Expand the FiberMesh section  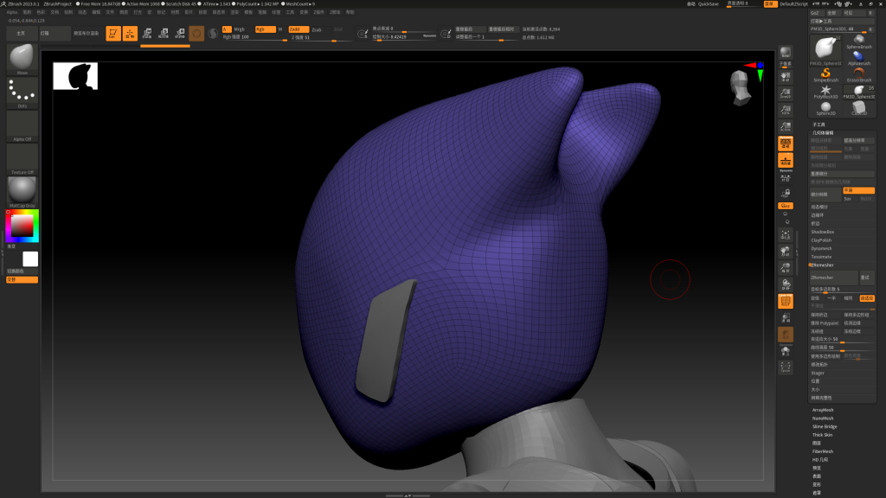(x=822, y=451)
